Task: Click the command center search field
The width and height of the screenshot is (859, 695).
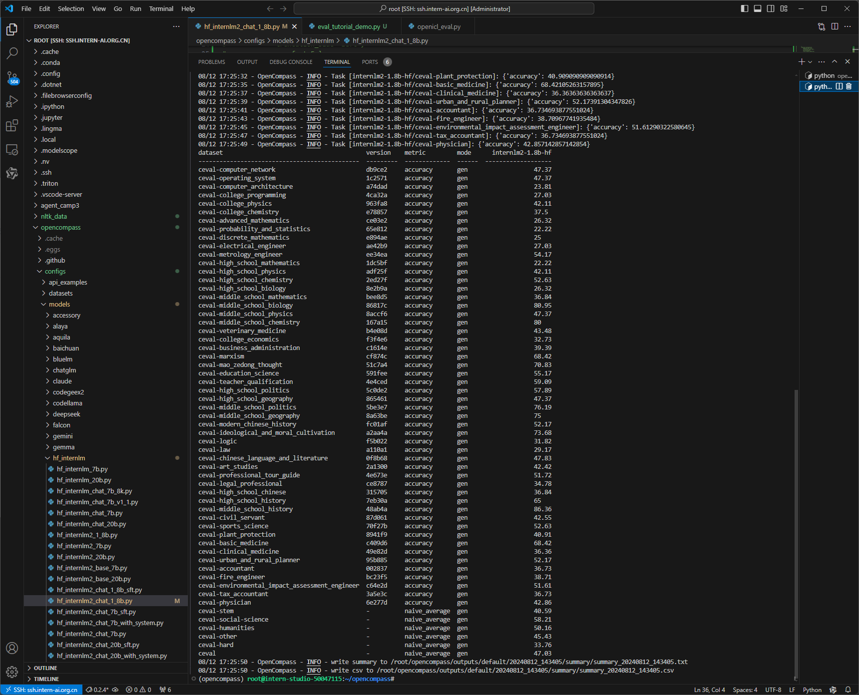Action: coord(444,8)
